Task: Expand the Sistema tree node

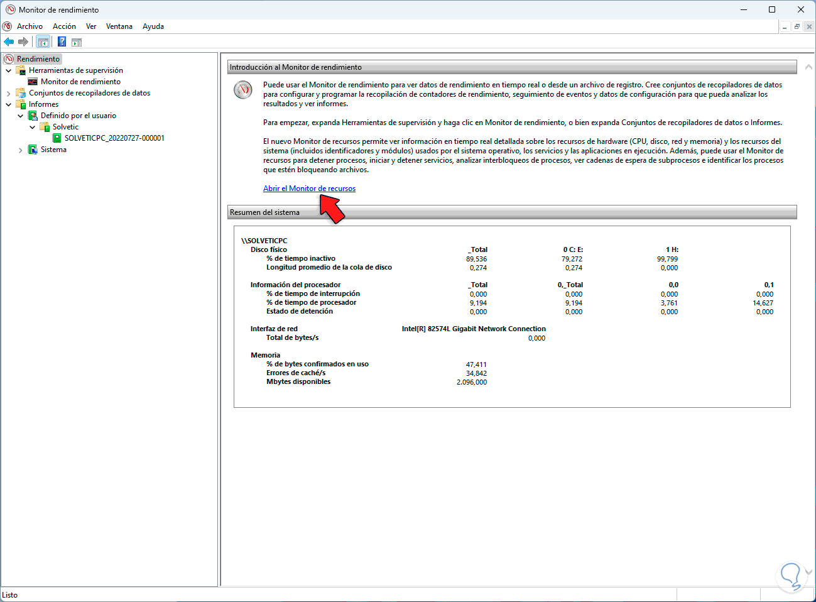Action: [20, 150]
